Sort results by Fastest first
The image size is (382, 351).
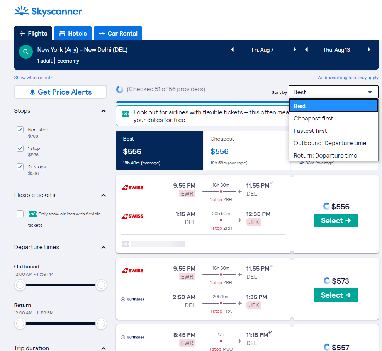(x=333, y=131)
